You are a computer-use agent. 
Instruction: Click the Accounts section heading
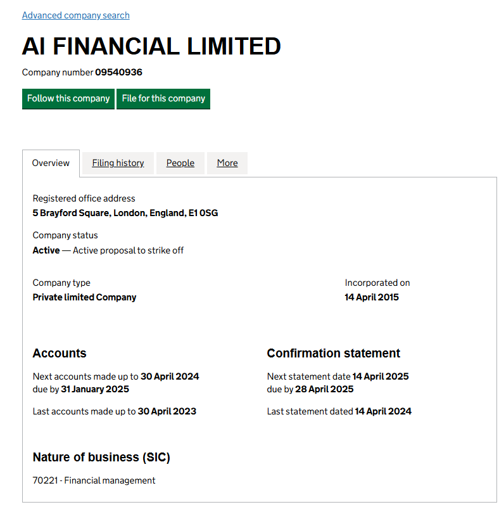point(60,354)
